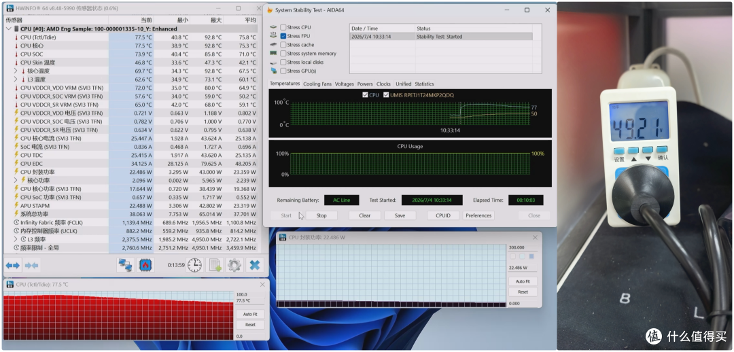Select the blue color swatch in power graph
This screenshot has height=352, width=734.
click(531, 256)
